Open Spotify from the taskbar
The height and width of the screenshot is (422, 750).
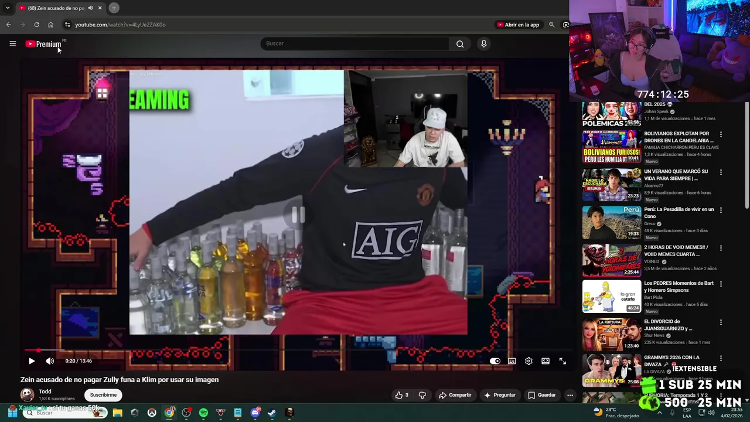point(203,413)
